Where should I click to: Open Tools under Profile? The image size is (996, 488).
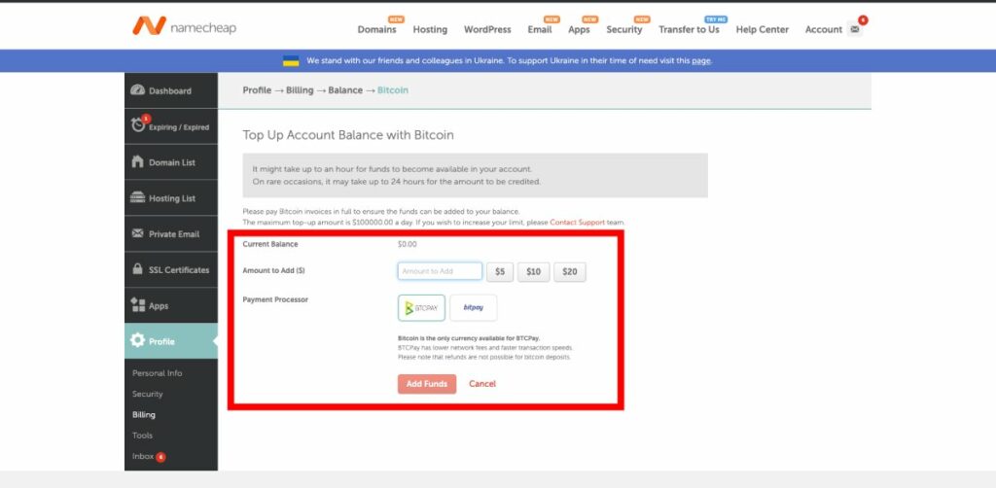142,436
